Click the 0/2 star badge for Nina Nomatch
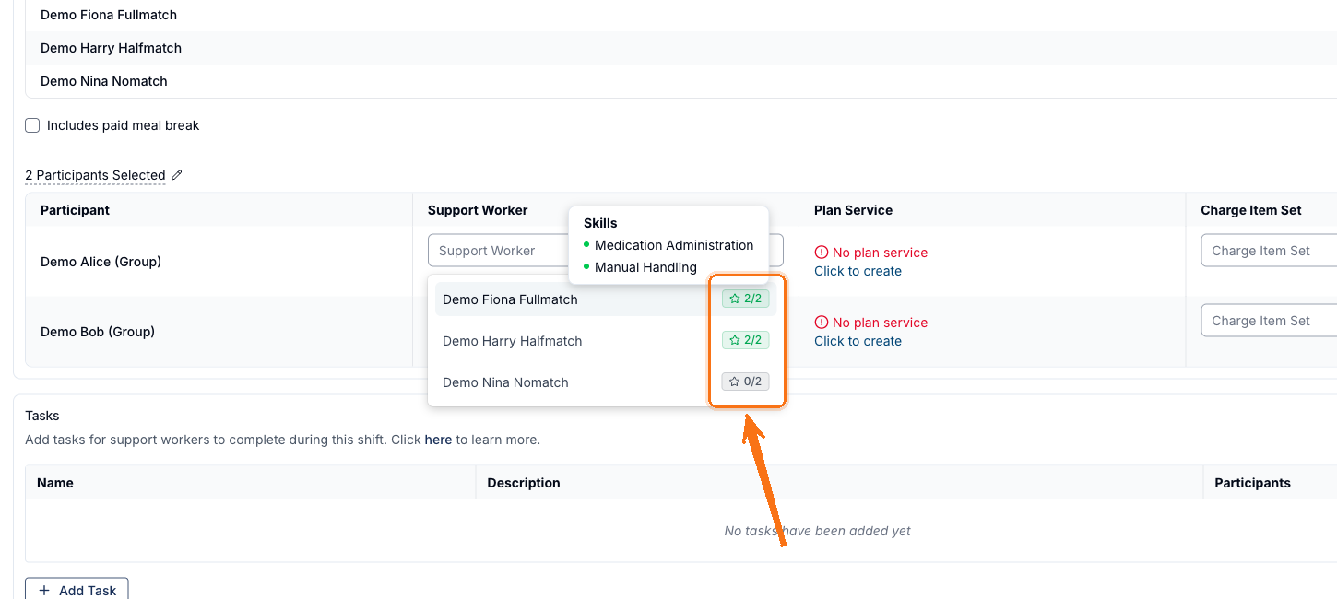Screen dimensions: 1337x599 (x=745, y=382)
